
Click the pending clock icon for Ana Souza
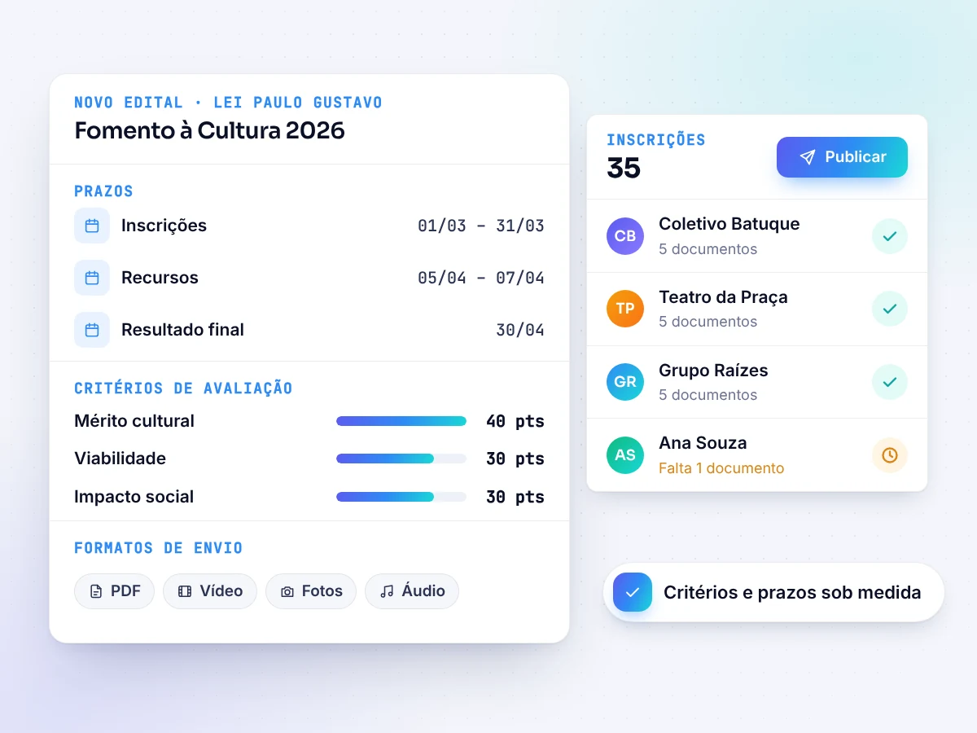point(890,455)
